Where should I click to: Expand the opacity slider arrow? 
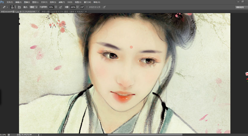[56, 7]
